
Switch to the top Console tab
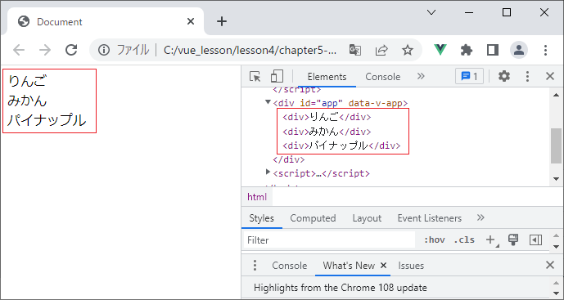pos(383,77)
